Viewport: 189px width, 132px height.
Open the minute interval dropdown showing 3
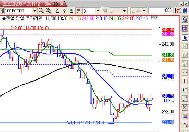[98, 11]
